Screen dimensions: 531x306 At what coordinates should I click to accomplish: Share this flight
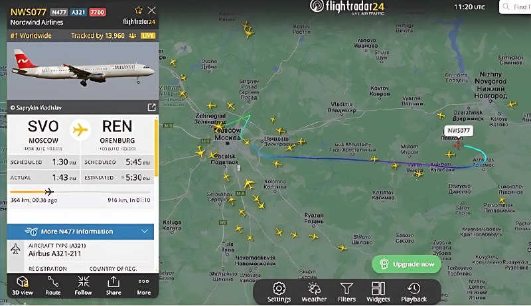point(114,285)
